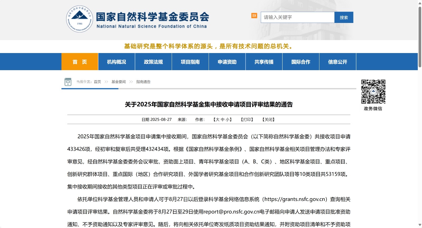Viewport: 422px width, 228px height.
Task: Open the 机构概况 menu item
Action: point(117,62)
